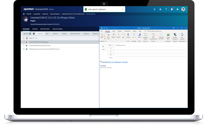The height and width of the screenshot is (128, 208).
Task: Toggle select-all checkbox in list header
Action: (x=24, y=38)
